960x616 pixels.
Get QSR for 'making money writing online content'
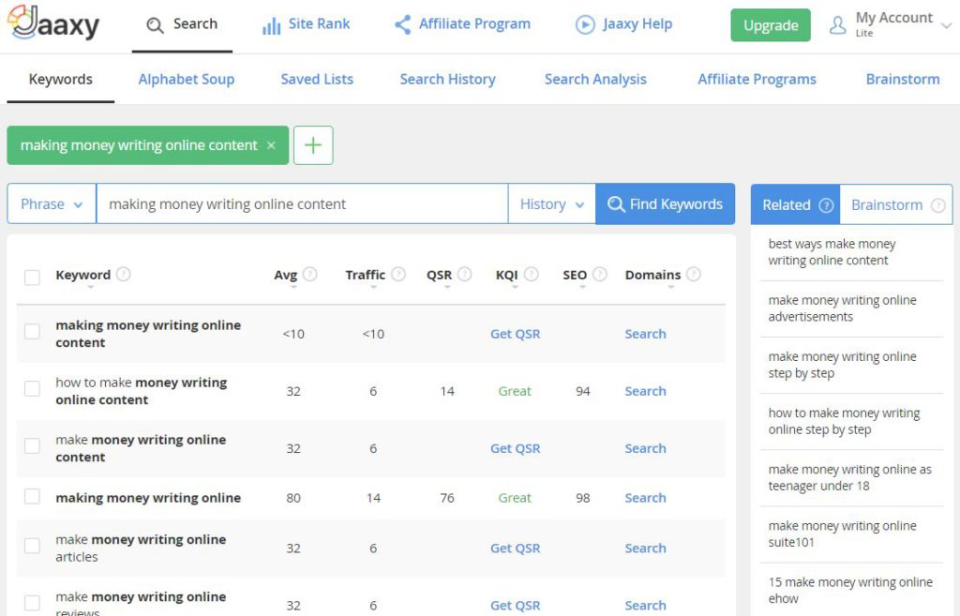515,334
